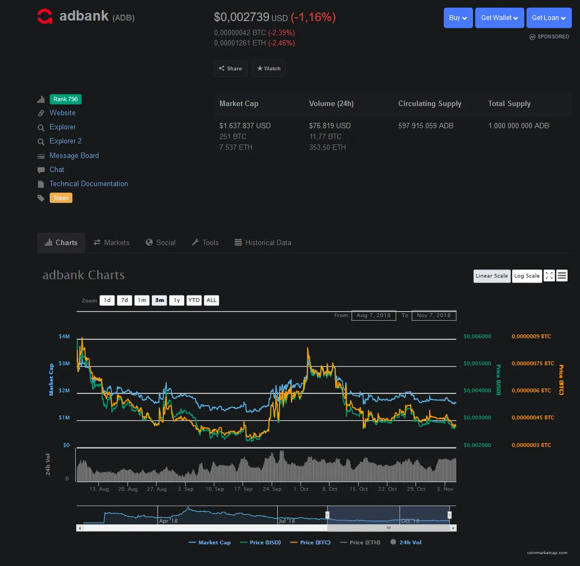Open the Social tab
Screen dimensions: 580x566
click(161, 243)
